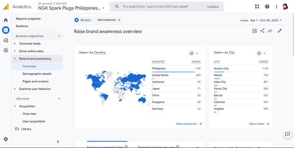Click the Cebu City row
This screenshot has height=148, width=294.
tap(241, 82)
